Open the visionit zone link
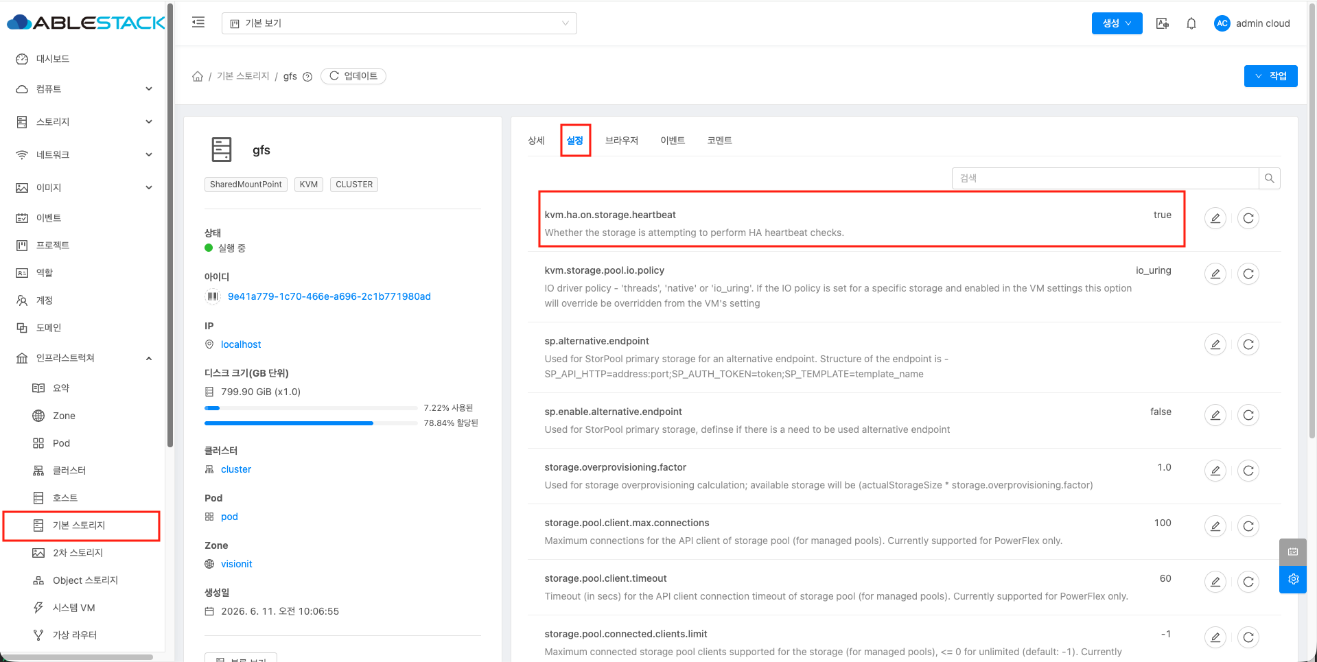1317x662 pixels. [237, 564]
